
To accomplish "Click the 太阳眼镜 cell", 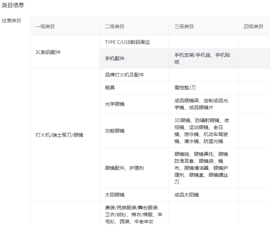I will (115, 195).
